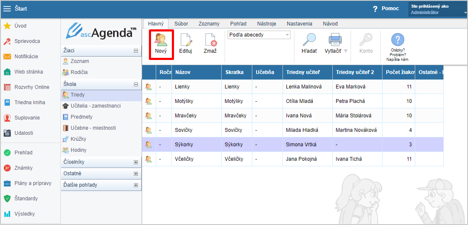
Task: Click the Nový new class button
Action: pyautogui.click(x=161, y=45)
